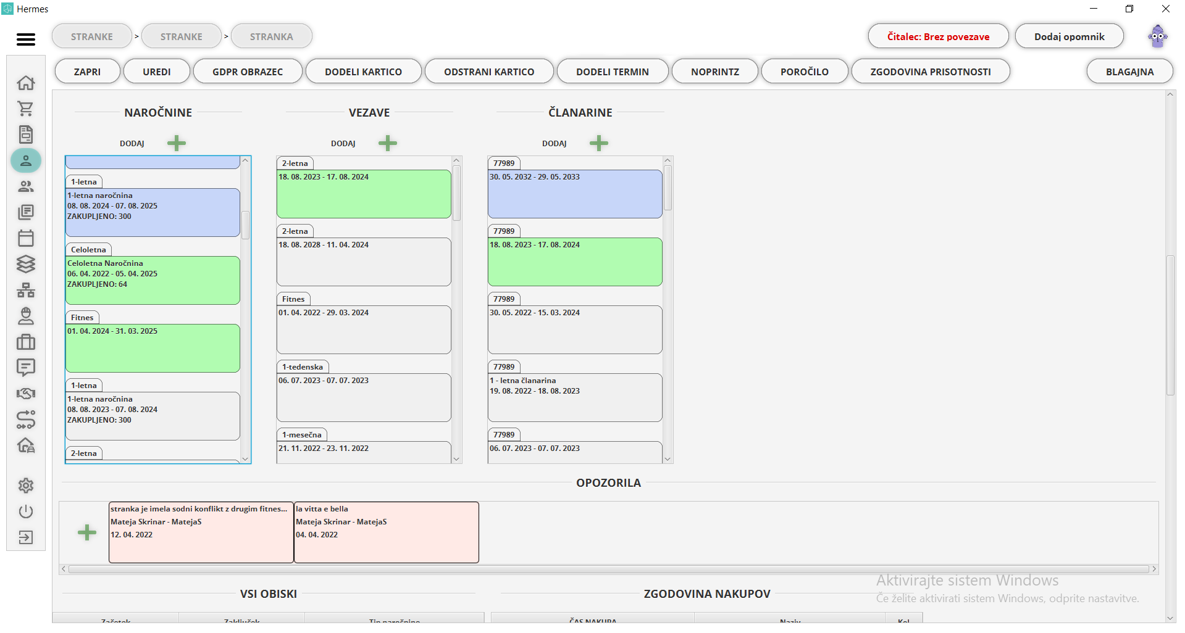Click DODELI KARTICO button
This screenshot has width=1185, height=633.
point(364,72)
